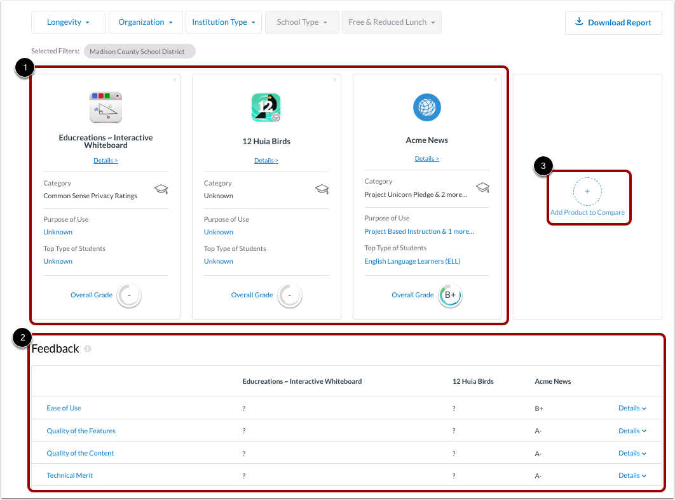Click the empty grade circle on 12 Huia Birds

coord(290,295)
